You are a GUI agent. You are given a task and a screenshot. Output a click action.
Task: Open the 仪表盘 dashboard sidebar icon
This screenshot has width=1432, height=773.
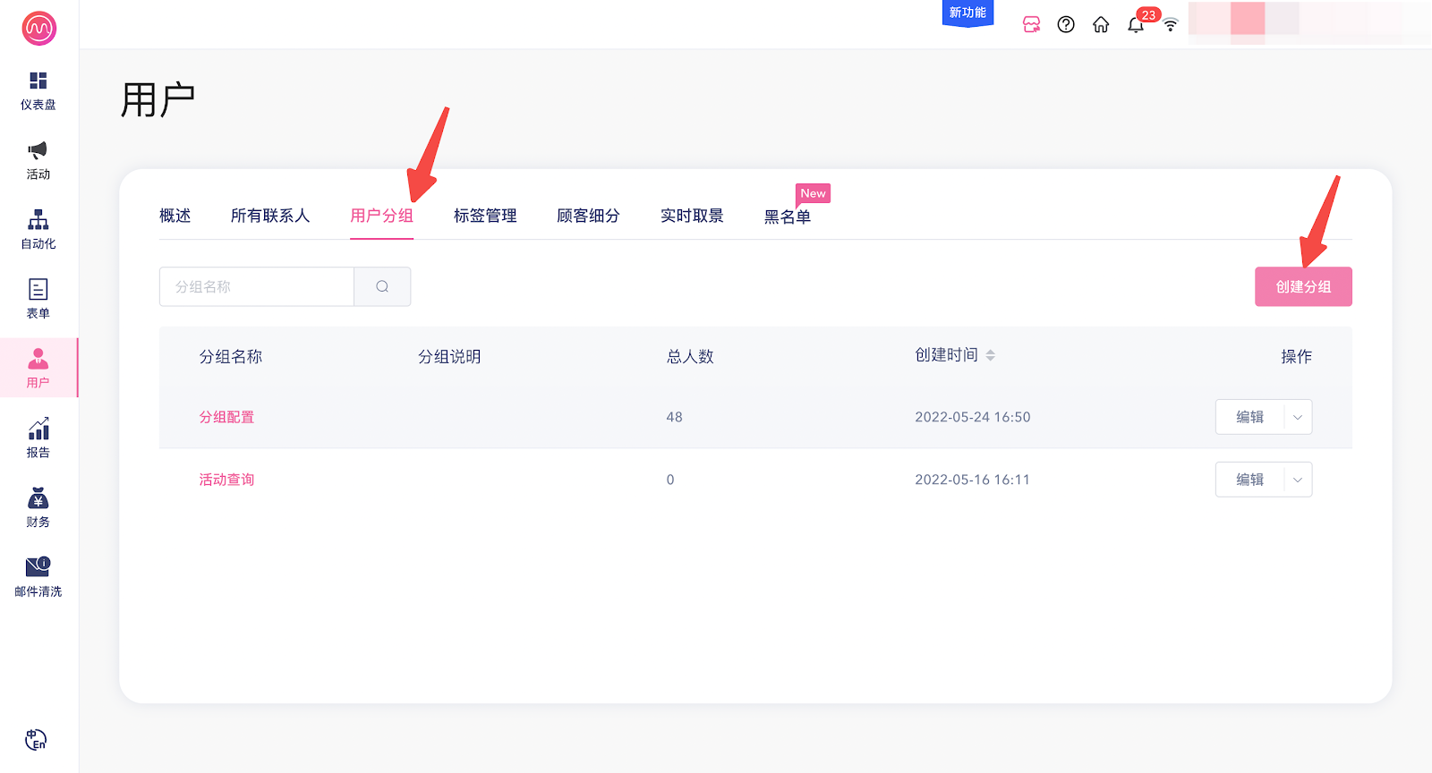(x=38, y=90)
